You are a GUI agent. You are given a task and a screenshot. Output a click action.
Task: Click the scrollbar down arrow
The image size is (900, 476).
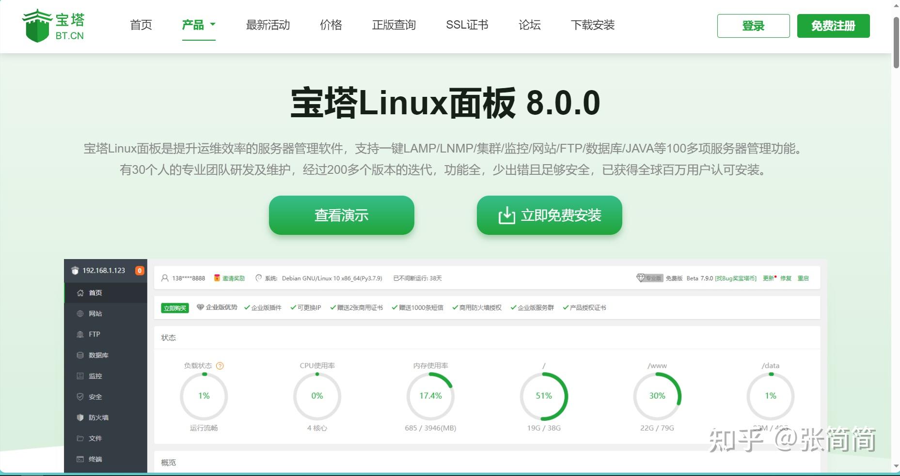pos(896,466)
